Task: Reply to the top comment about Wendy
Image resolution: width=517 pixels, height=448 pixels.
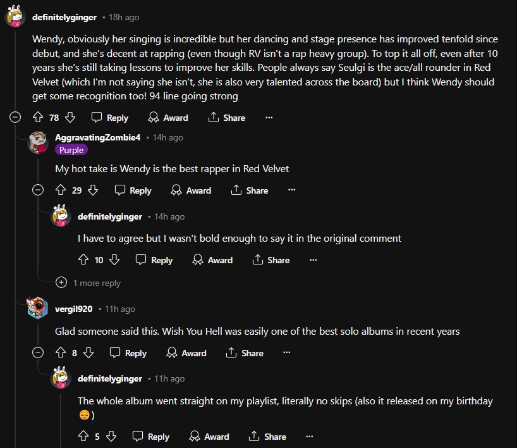Action: click(x=109, y=118)
